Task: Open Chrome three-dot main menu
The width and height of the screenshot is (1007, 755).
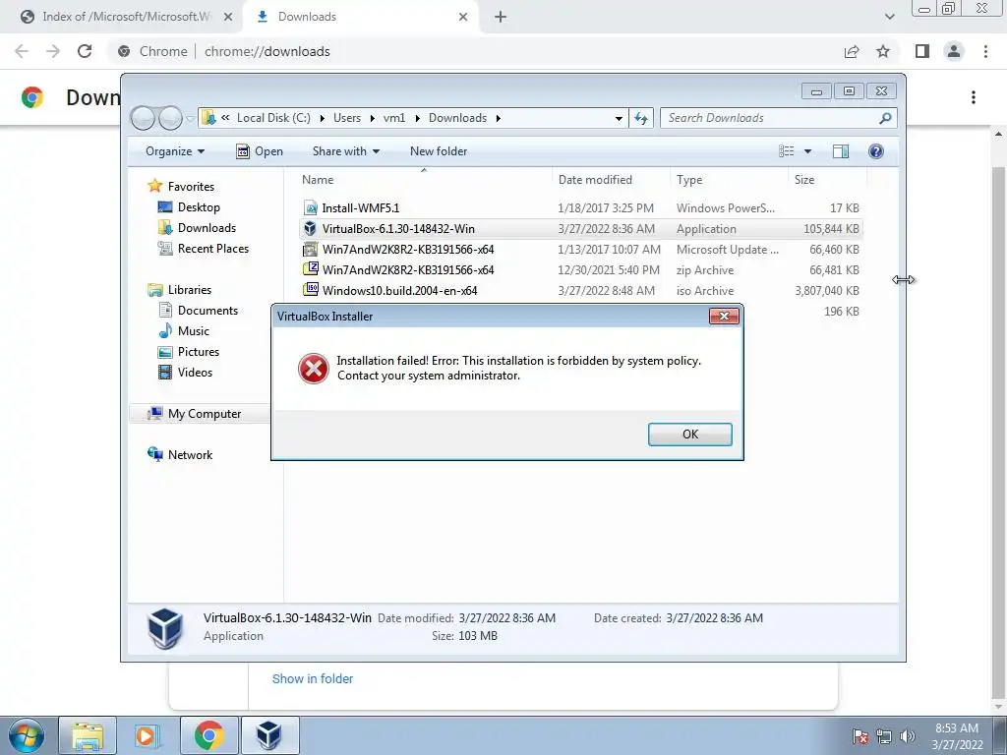Action: (x=985, y=51)
